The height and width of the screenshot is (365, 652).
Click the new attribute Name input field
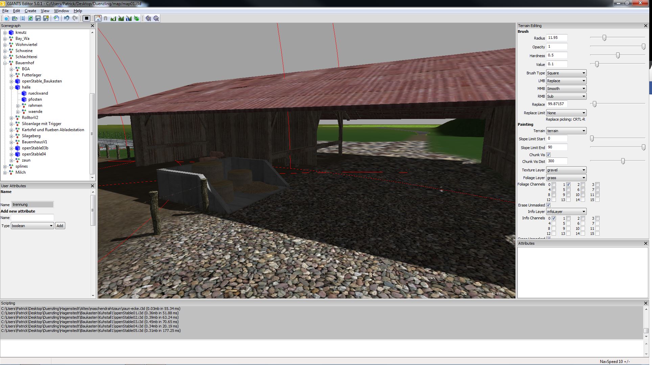point(32,218)
